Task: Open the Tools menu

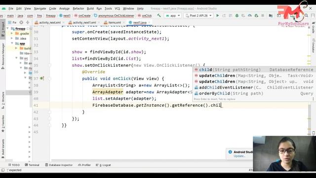Action: (x=108, y=8)
